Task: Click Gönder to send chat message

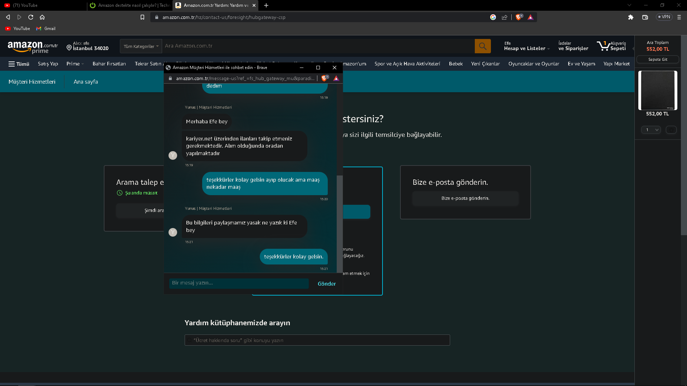Action: click(326, 284)
